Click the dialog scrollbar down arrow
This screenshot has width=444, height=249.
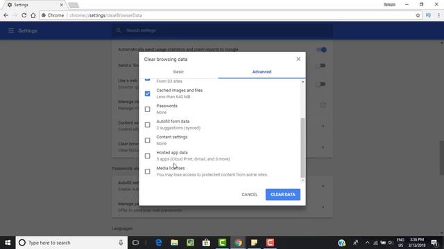pyautogui.click(x=302, y=180)
